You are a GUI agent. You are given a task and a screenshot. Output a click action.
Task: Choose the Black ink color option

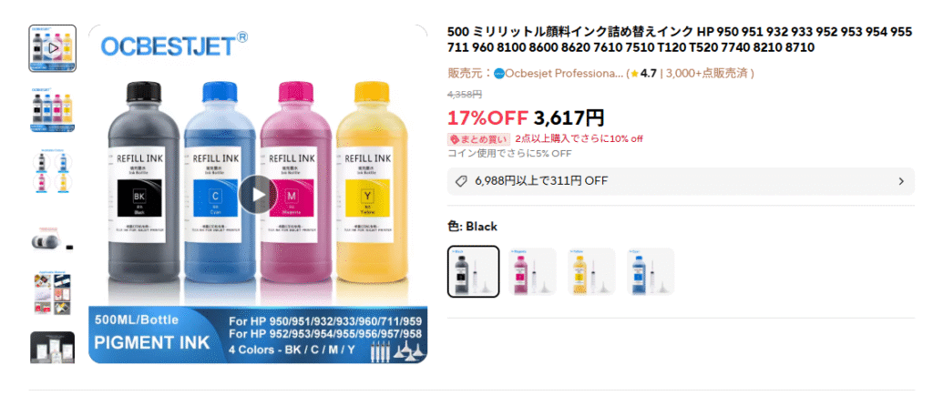click(x=474, y=271)
